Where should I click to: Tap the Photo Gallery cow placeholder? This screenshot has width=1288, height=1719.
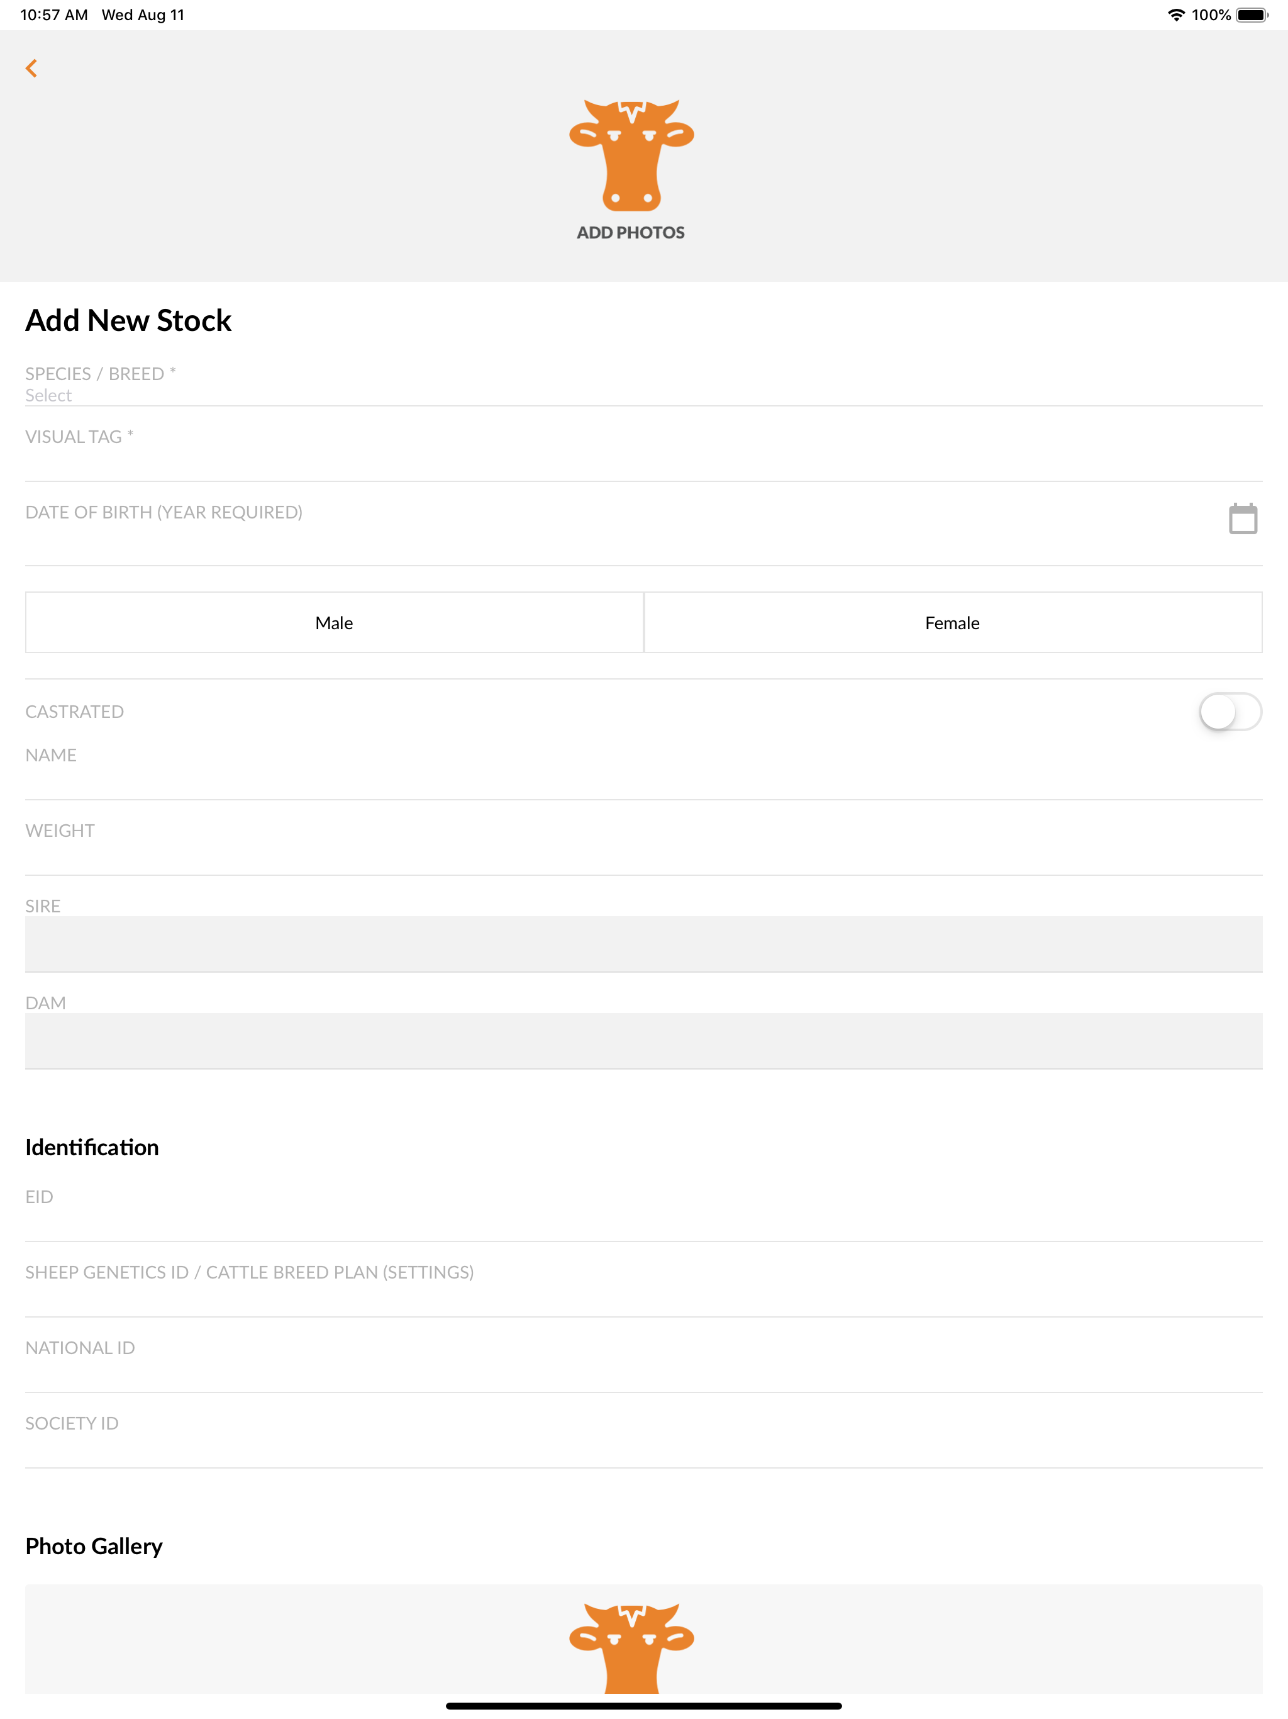[x=631, y=1647]
